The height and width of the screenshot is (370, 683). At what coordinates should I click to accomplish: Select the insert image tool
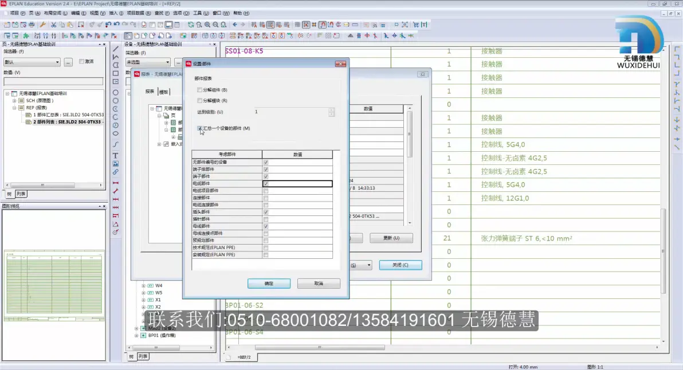pos(115,164)
